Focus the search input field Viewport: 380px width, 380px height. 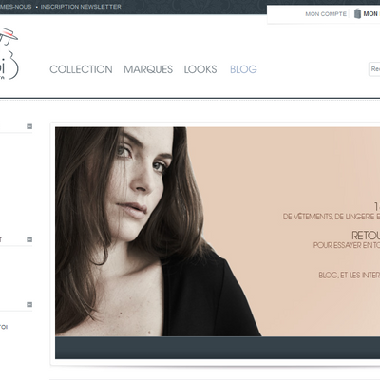coord(374,69)
